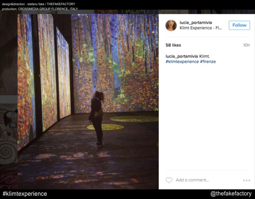
Task: View the 58 likes list
Action: (173, 45)
